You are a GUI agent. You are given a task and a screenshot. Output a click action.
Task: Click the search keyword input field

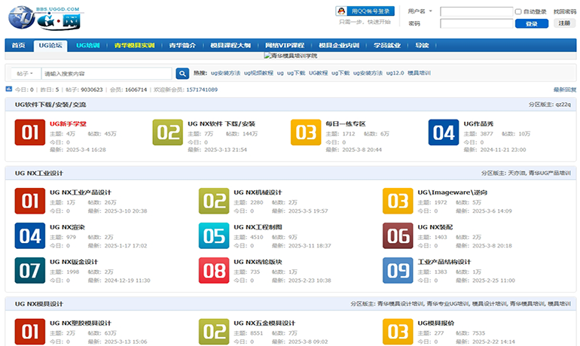coord(105,74)
